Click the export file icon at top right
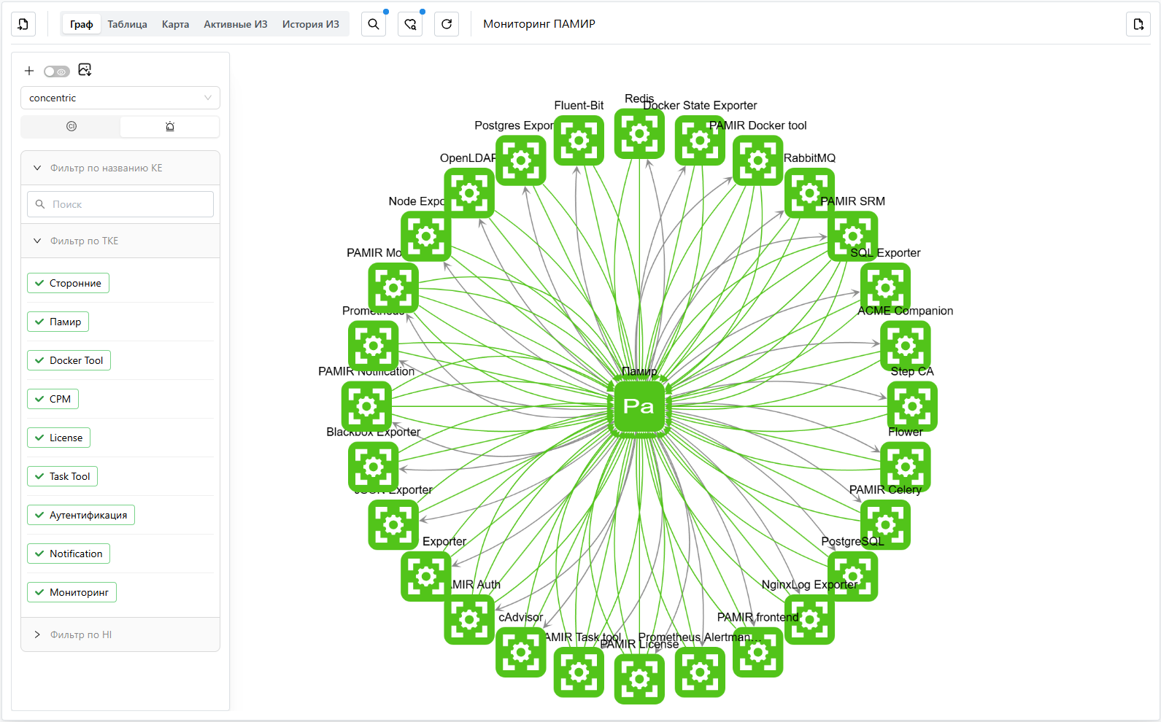1161x722 pixels. (1138, 24)
